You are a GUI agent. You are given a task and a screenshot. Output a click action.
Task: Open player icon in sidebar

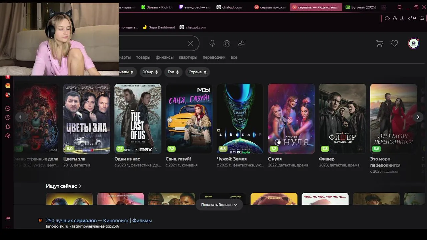click(x=8, y=108)
